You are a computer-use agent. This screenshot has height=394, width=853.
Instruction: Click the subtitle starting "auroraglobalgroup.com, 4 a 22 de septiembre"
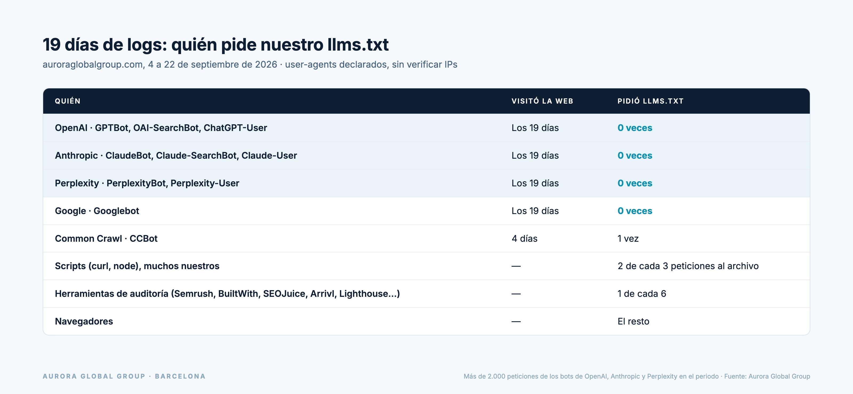[250, 64]
